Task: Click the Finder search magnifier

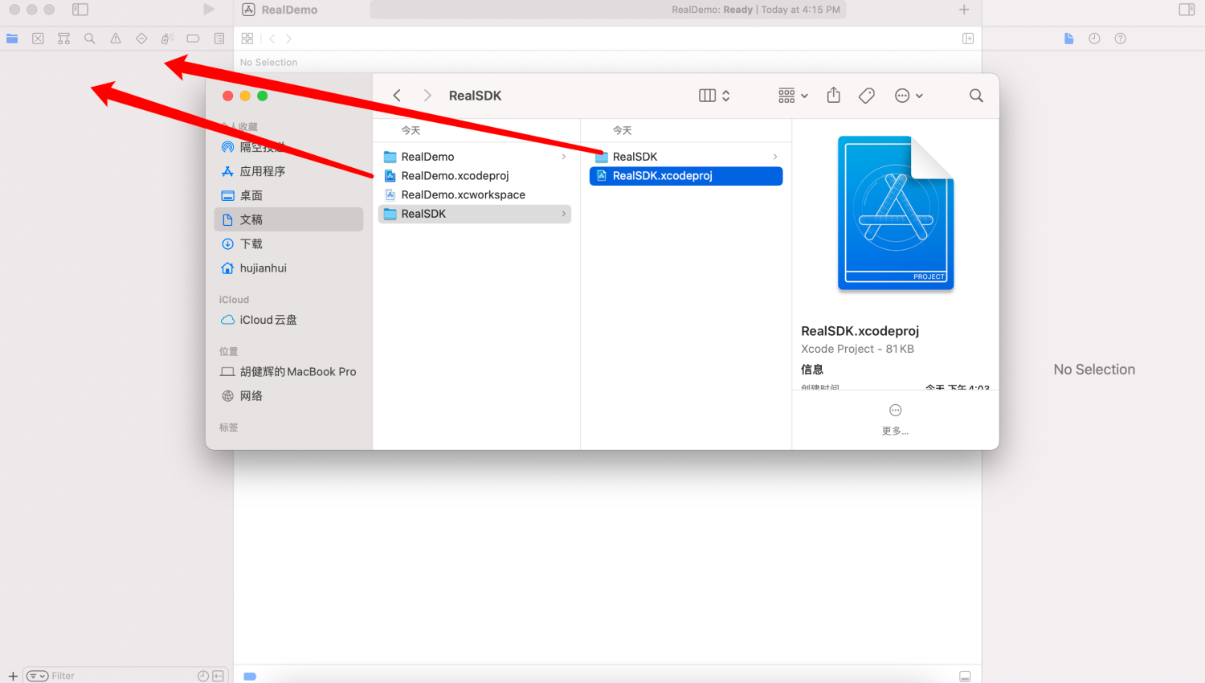Action: point(976,96)
